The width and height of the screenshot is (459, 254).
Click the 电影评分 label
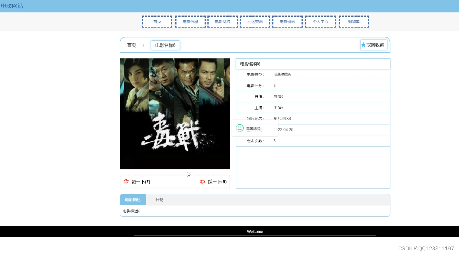point(255,86)
